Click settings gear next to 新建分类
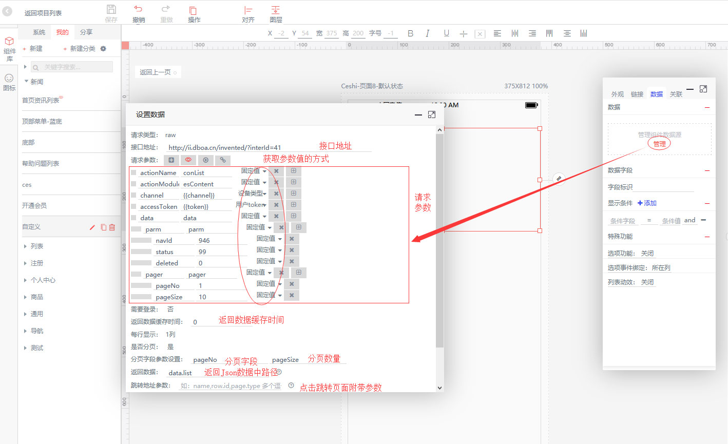 coord(103,49)
